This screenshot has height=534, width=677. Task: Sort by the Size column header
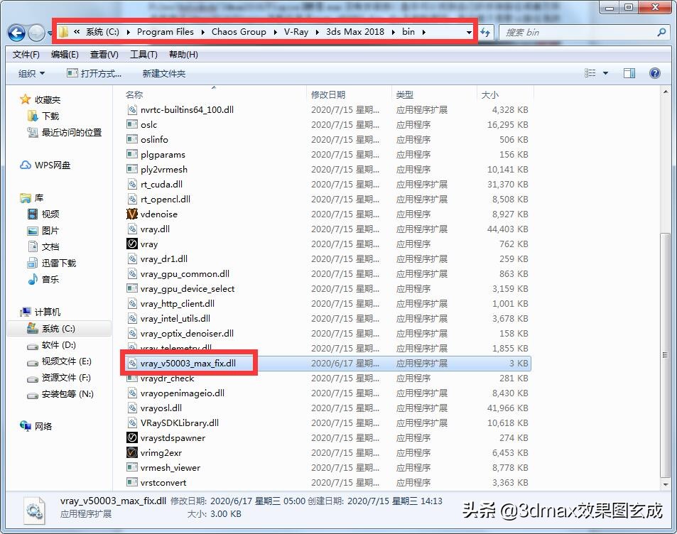point(505,94)
